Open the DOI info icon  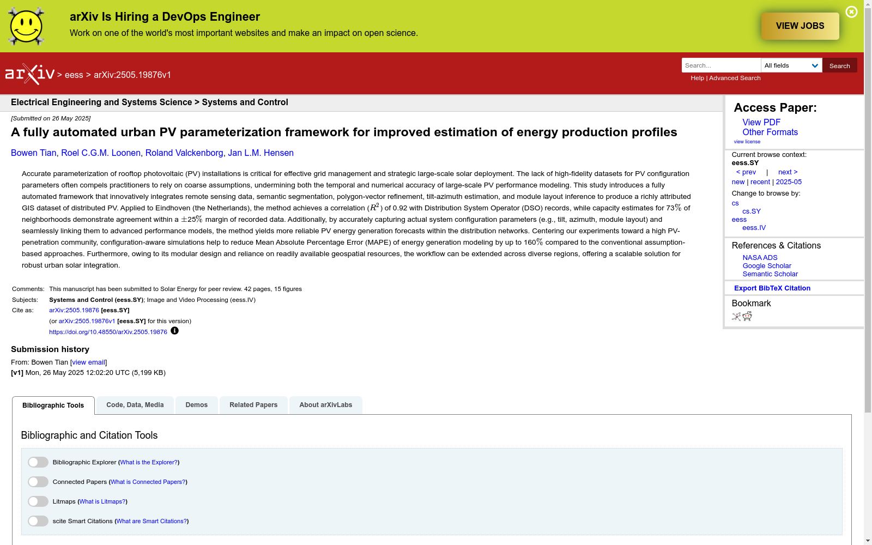pos(174,331)
